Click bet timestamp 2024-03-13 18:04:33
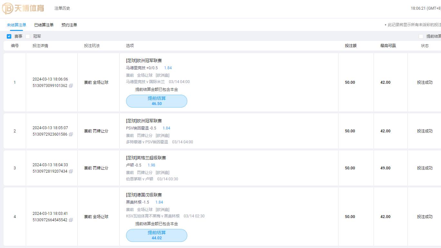Image resolution: width=441 pixels, height=248 pixels. pyautogui.click(x=50, y=165)
